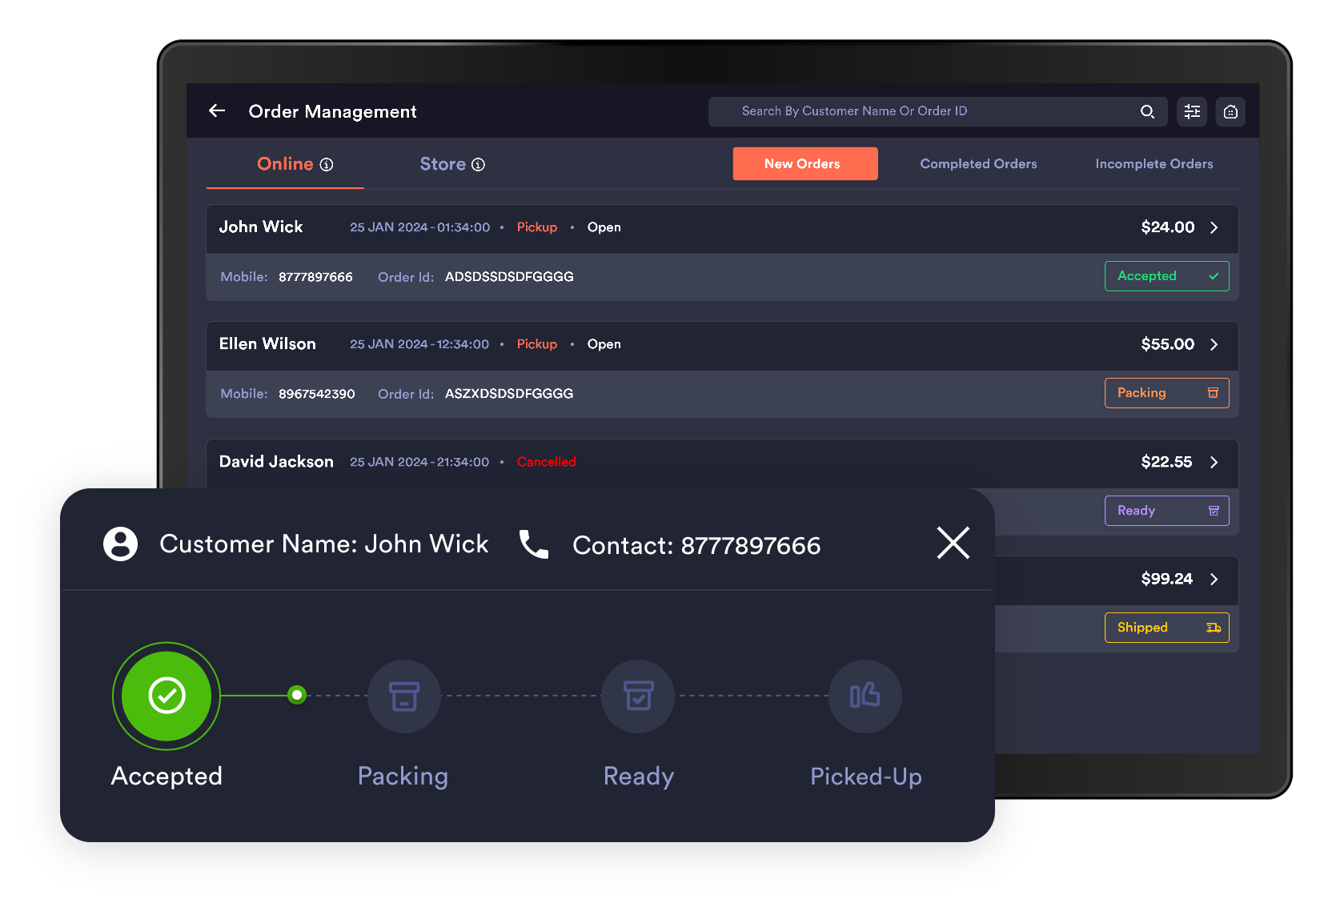The image size is (1328, 907).
Task: Click the green Accepted checkmark circle
Action: (x=167, y=696)
